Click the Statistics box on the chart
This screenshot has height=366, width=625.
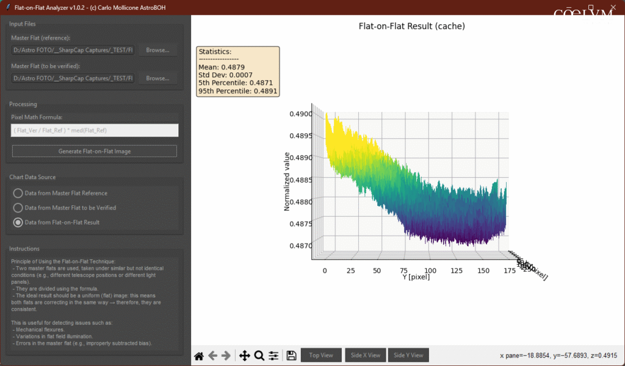click(x=237, y=72)
